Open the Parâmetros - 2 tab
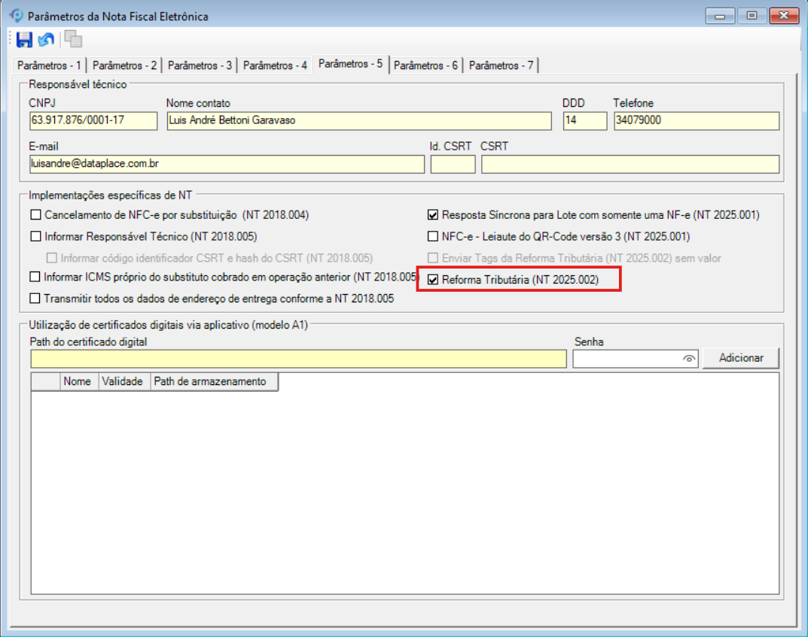The height and width of the screenshot is (637, 808). (x=124, y=65)
